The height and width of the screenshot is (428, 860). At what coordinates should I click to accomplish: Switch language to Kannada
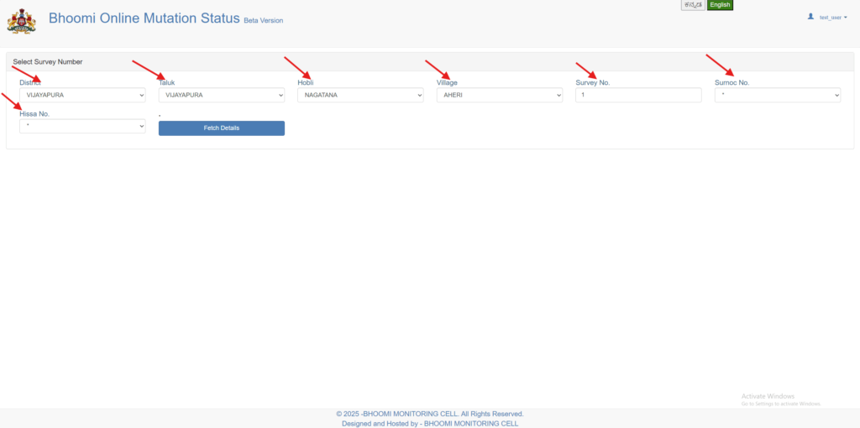point(693,5)
